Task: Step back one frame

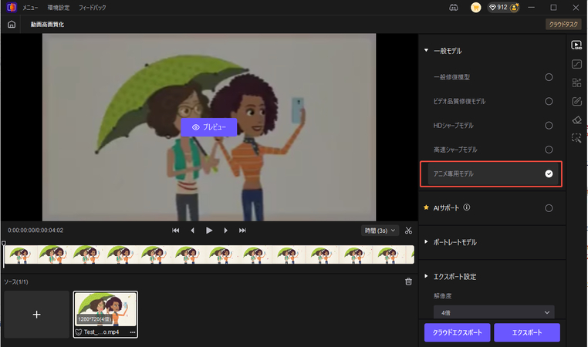Action: 193,230
